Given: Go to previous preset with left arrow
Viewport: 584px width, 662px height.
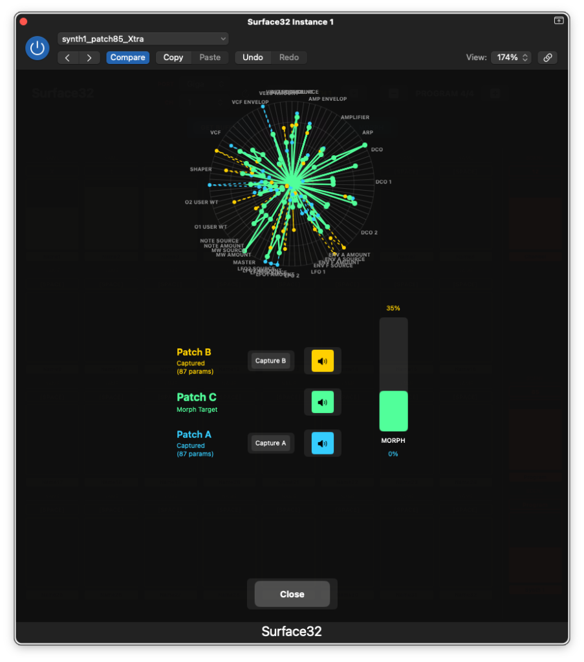Looking at the screenshot, I should tap(68, 58).
